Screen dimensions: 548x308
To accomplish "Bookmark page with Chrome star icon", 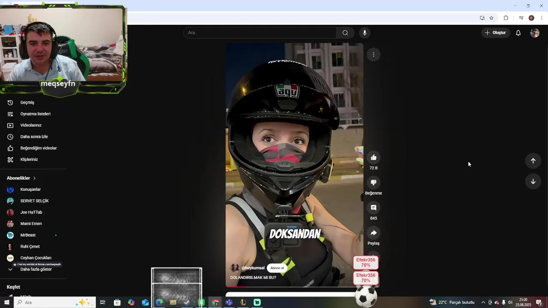I will coord(491,18).
